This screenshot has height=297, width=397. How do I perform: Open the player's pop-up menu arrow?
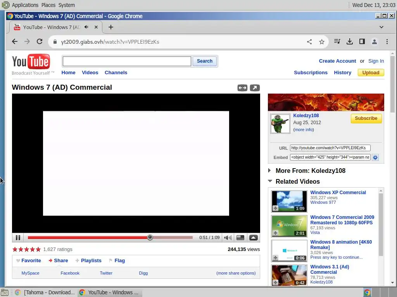coord(254,238)
